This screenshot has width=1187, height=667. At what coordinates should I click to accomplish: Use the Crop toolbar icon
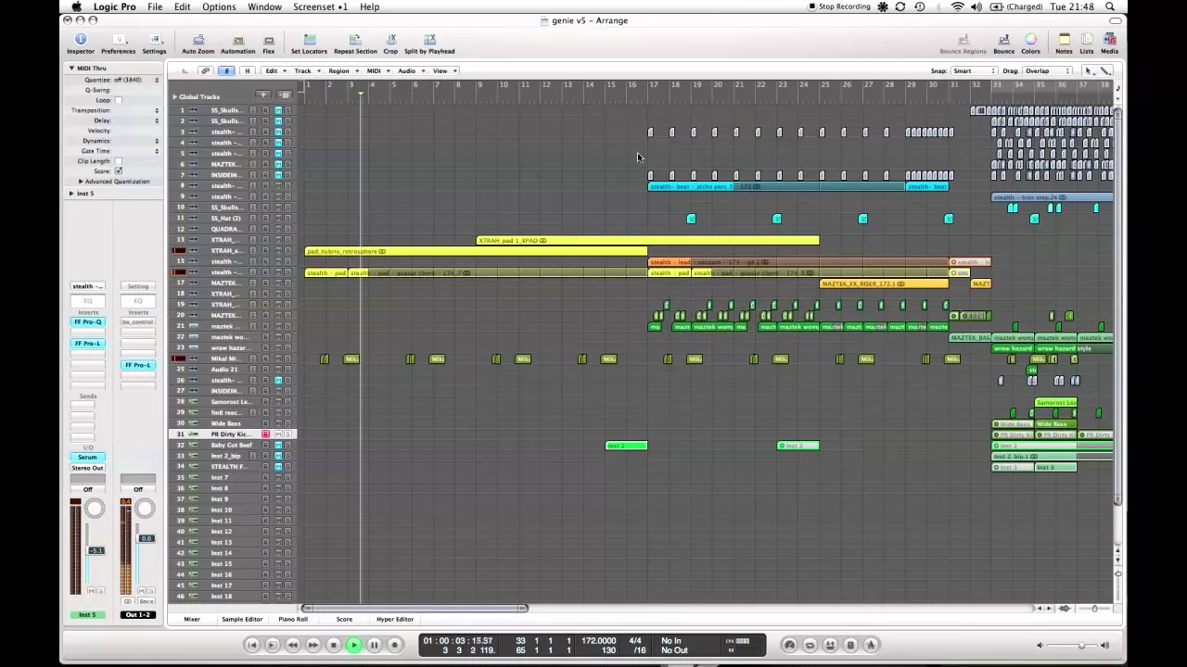390,39
